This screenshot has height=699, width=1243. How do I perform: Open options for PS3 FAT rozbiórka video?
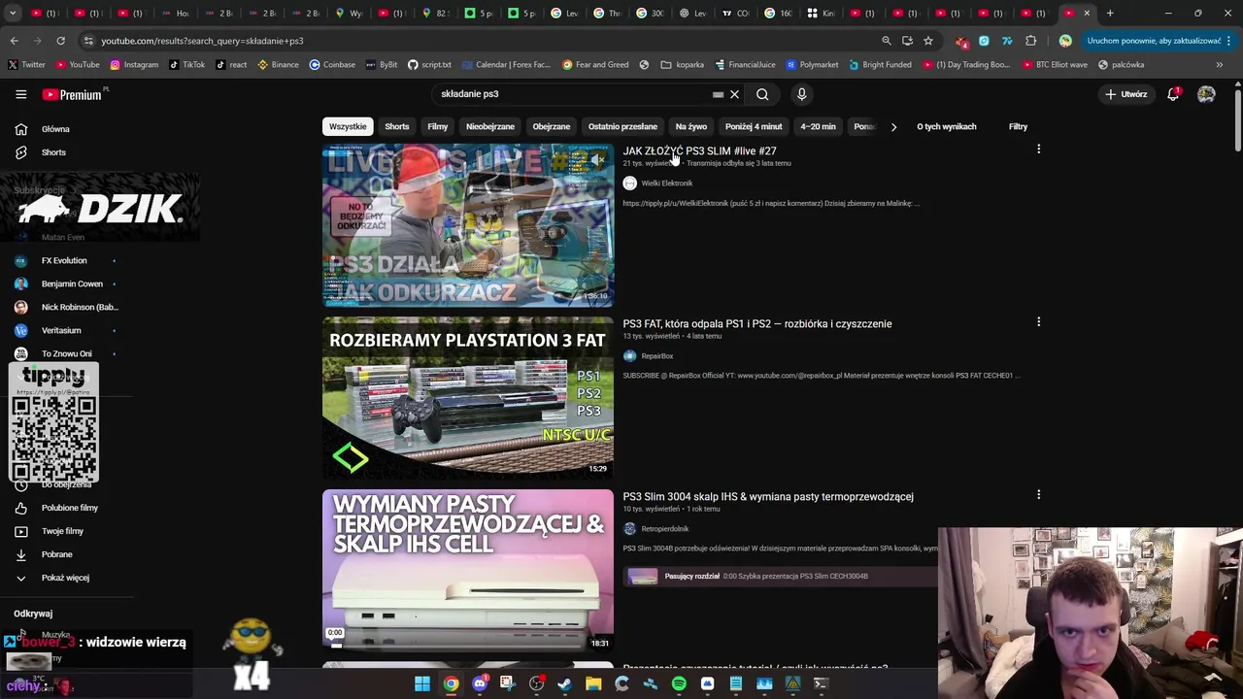pos(1038,322)
